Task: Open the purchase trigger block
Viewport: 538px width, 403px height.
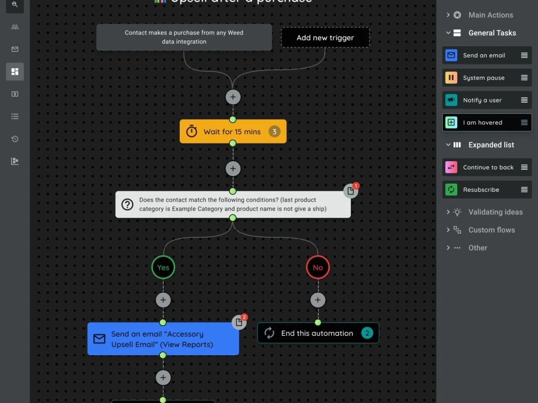Action: point(184,38)
